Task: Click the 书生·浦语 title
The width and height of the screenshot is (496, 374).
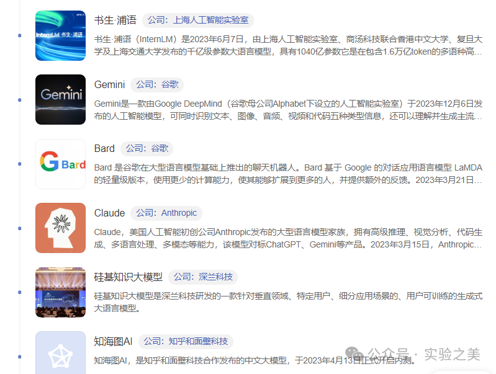Action: point(115,20)
